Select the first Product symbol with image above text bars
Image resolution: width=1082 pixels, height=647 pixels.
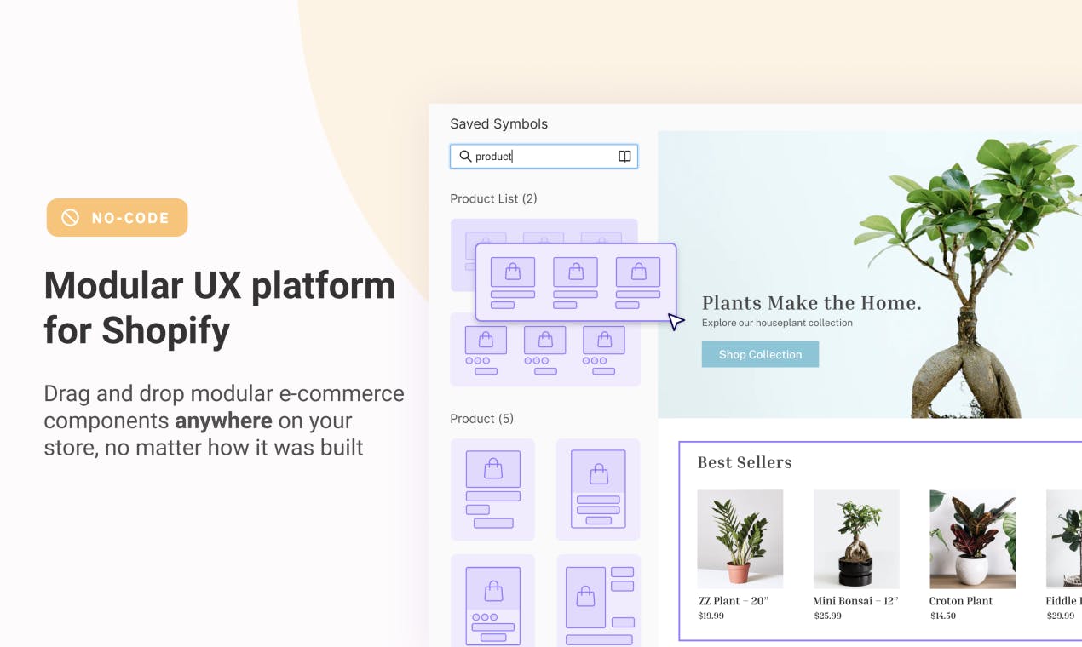492,490
